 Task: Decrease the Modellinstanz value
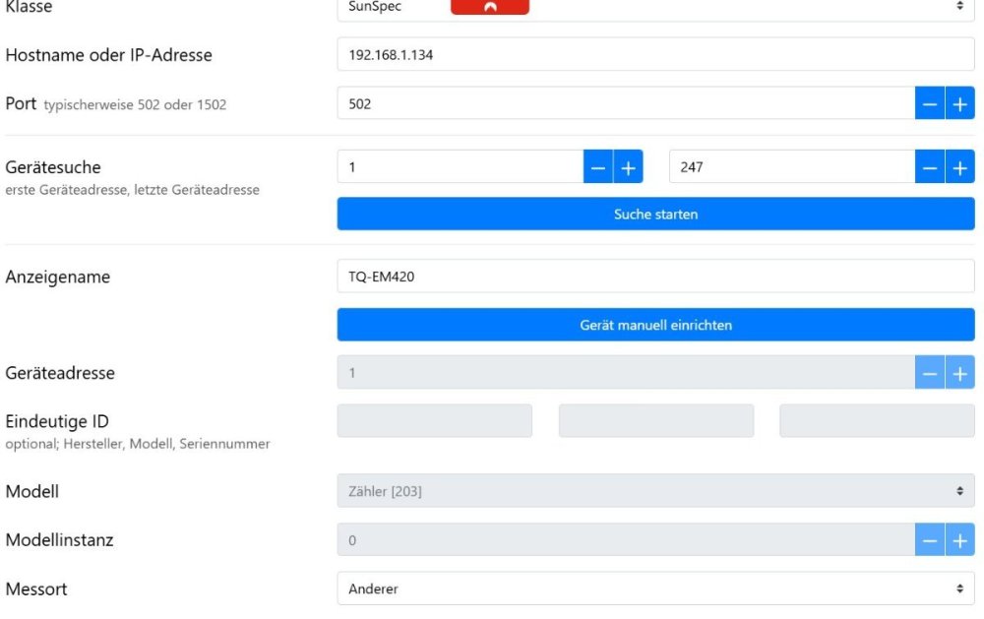pos(930,540)
